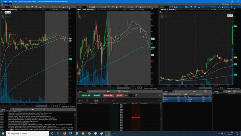Open the left chart's settings gear

44,7
